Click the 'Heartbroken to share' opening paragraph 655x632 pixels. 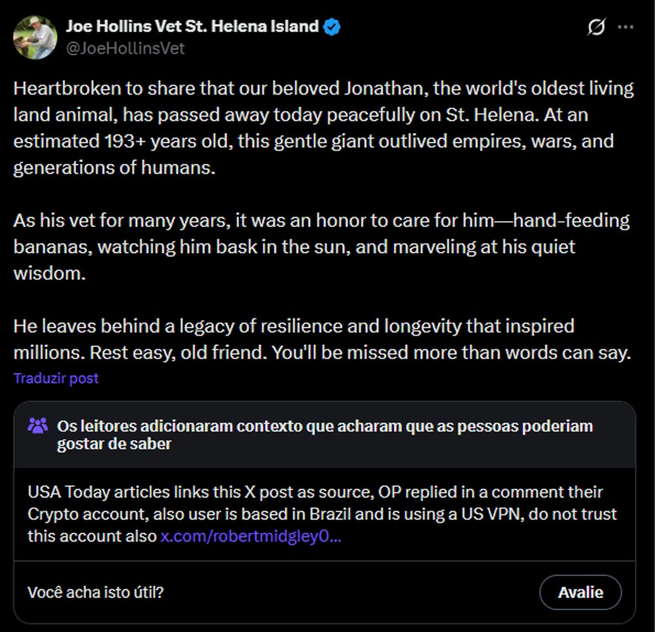323,128
